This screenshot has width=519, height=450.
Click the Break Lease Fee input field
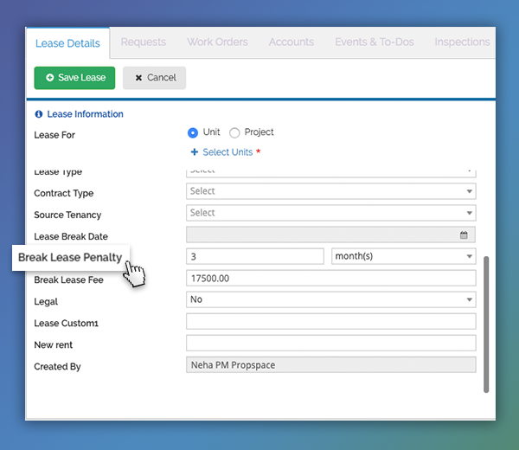pyautogui.click(x=331, y=278)
